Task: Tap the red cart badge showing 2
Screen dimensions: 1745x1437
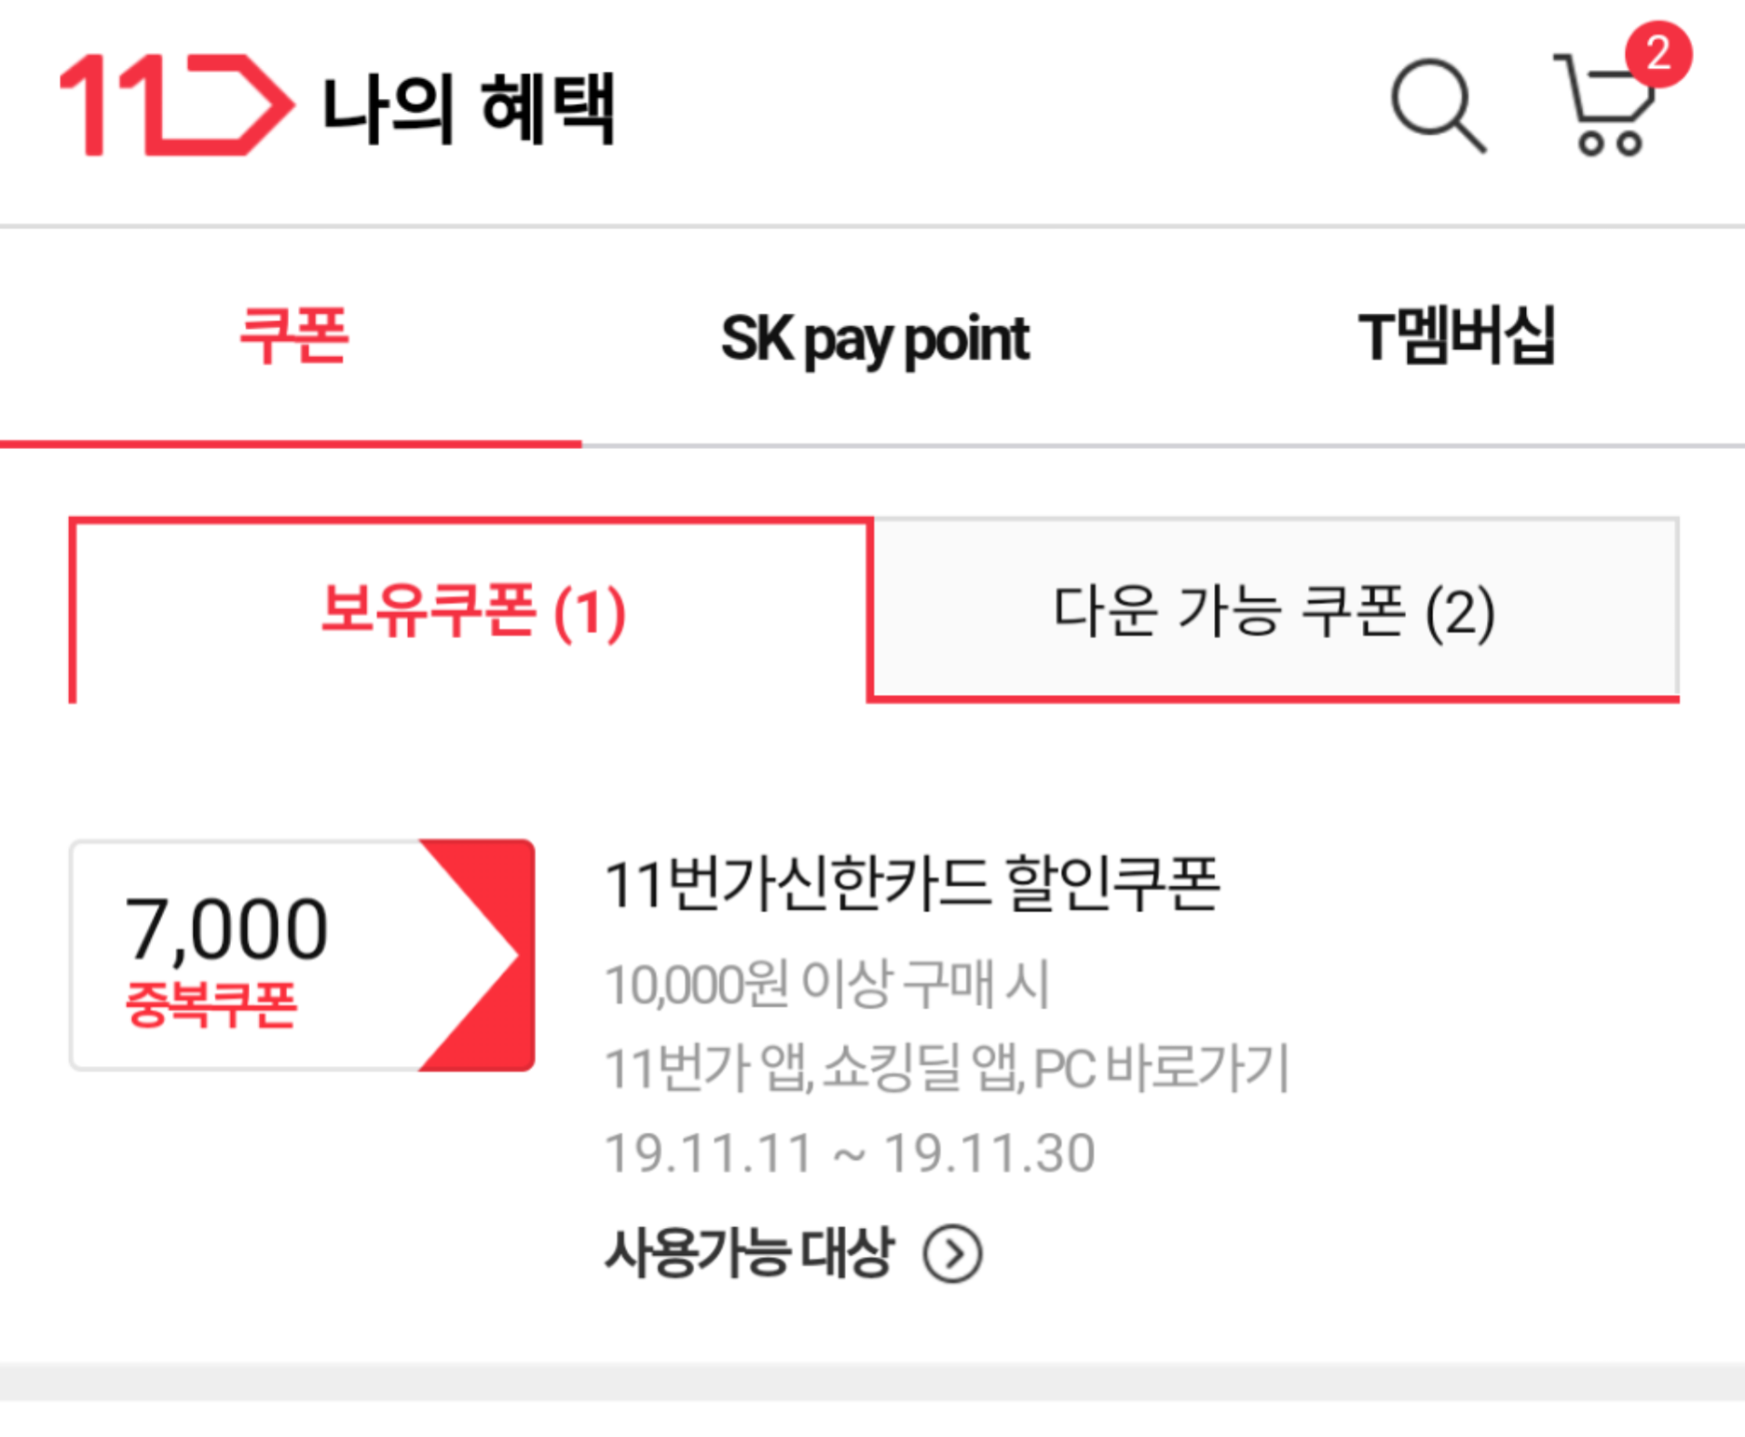Action: (x=1658, y=54)
